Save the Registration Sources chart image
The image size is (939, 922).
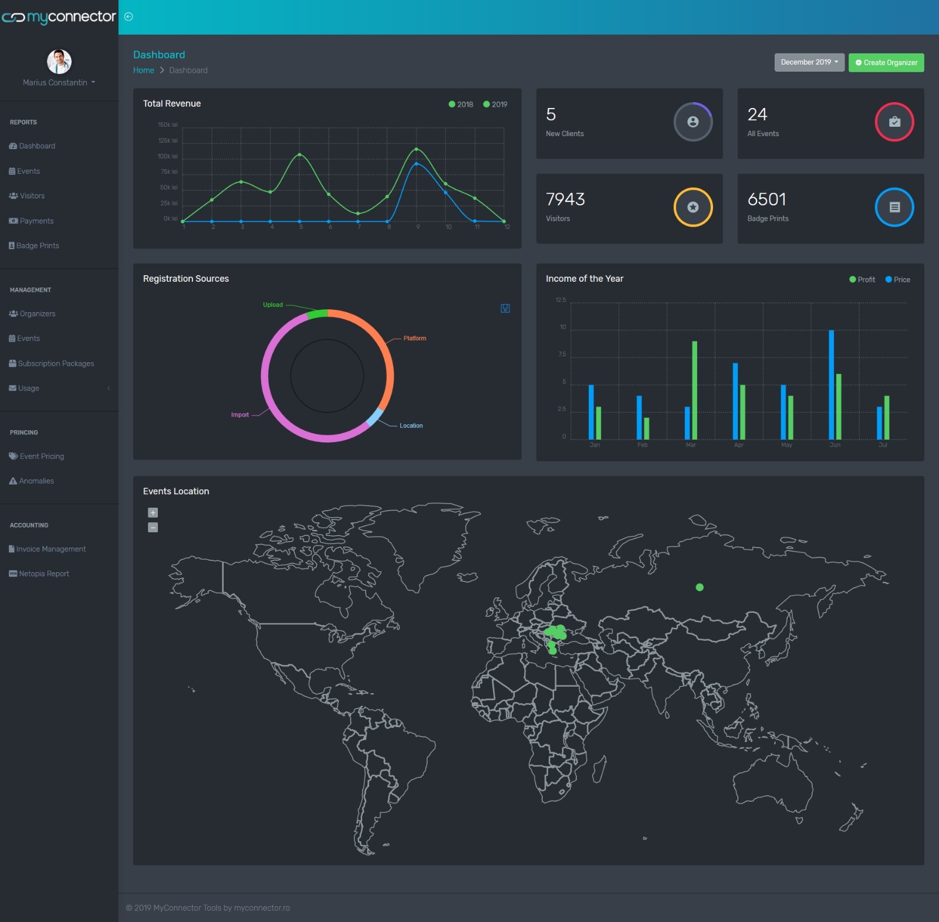[505, 308]
